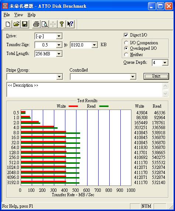Open a saved benchmark file icon
The width and height of the screenshot is (175, 211).
(x=16, y=24)
